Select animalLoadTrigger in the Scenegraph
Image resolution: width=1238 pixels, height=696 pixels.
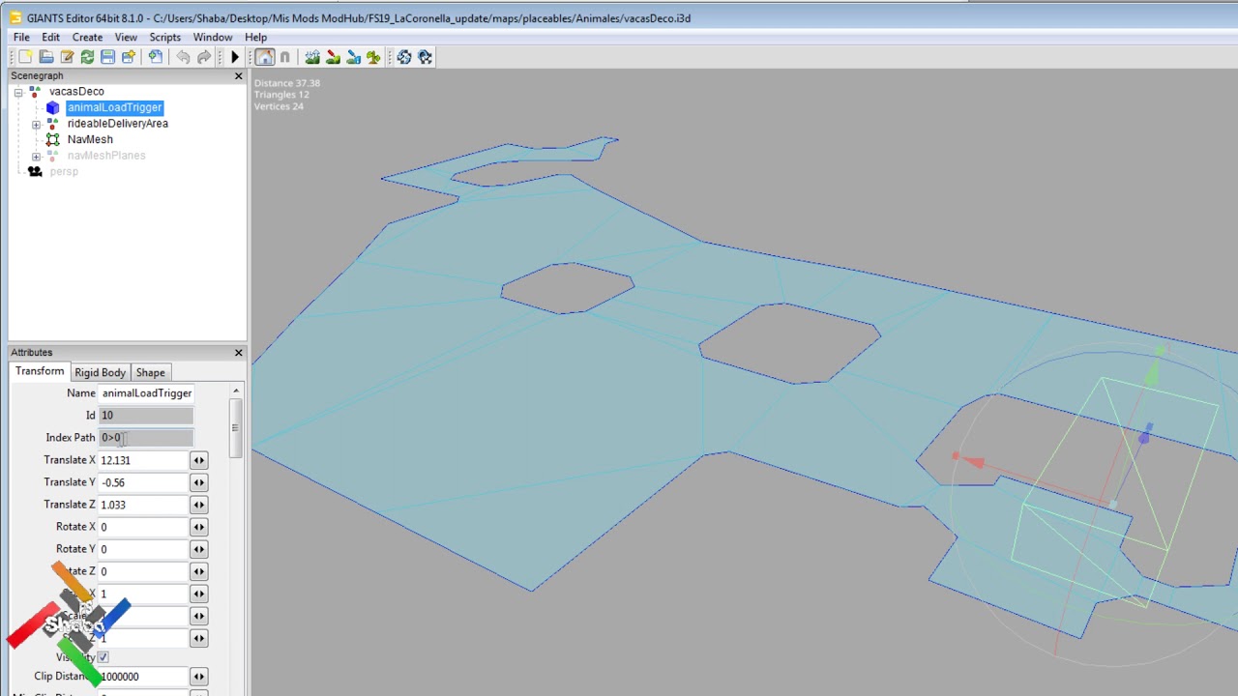[x=114, y=107]
